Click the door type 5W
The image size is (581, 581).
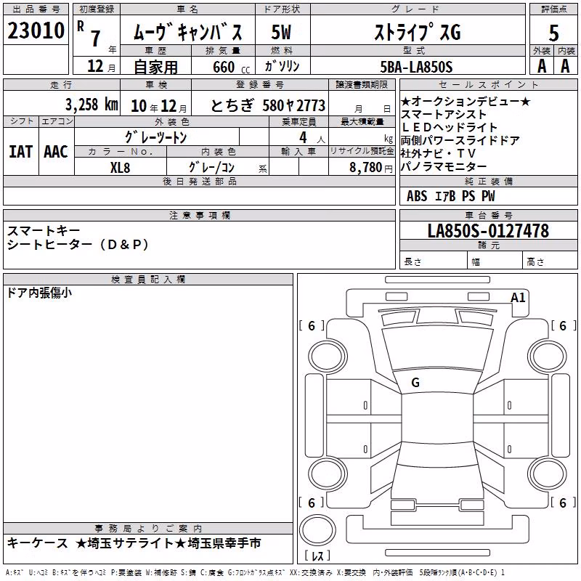(281, 32)
